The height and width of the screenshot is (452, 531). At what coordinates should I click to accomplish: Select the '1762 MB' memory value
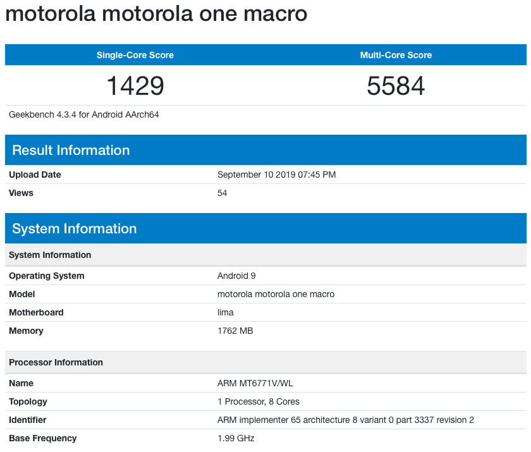(x=235, y=331)
